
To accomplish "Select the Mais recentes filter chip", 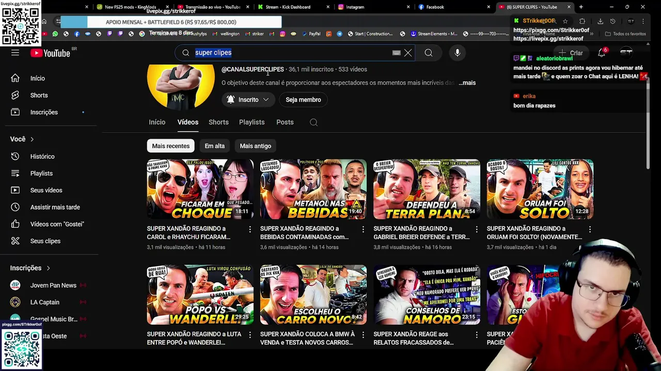I will [170, 146].
